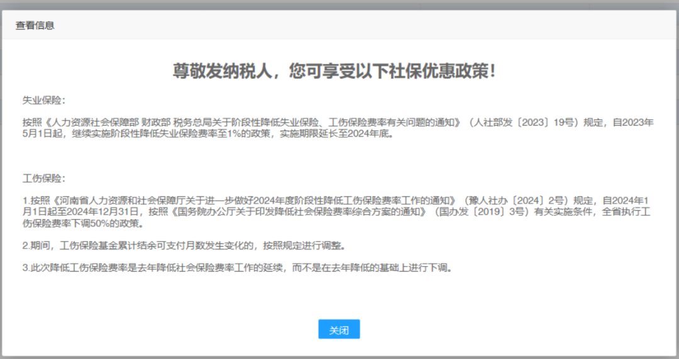Click the blue 关闭 button

pyautogui.click(x=339, y=330)
